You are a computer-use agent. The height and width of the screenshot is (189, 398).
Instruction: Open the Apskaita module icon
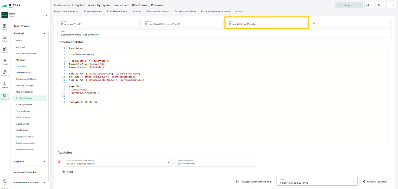5,38
